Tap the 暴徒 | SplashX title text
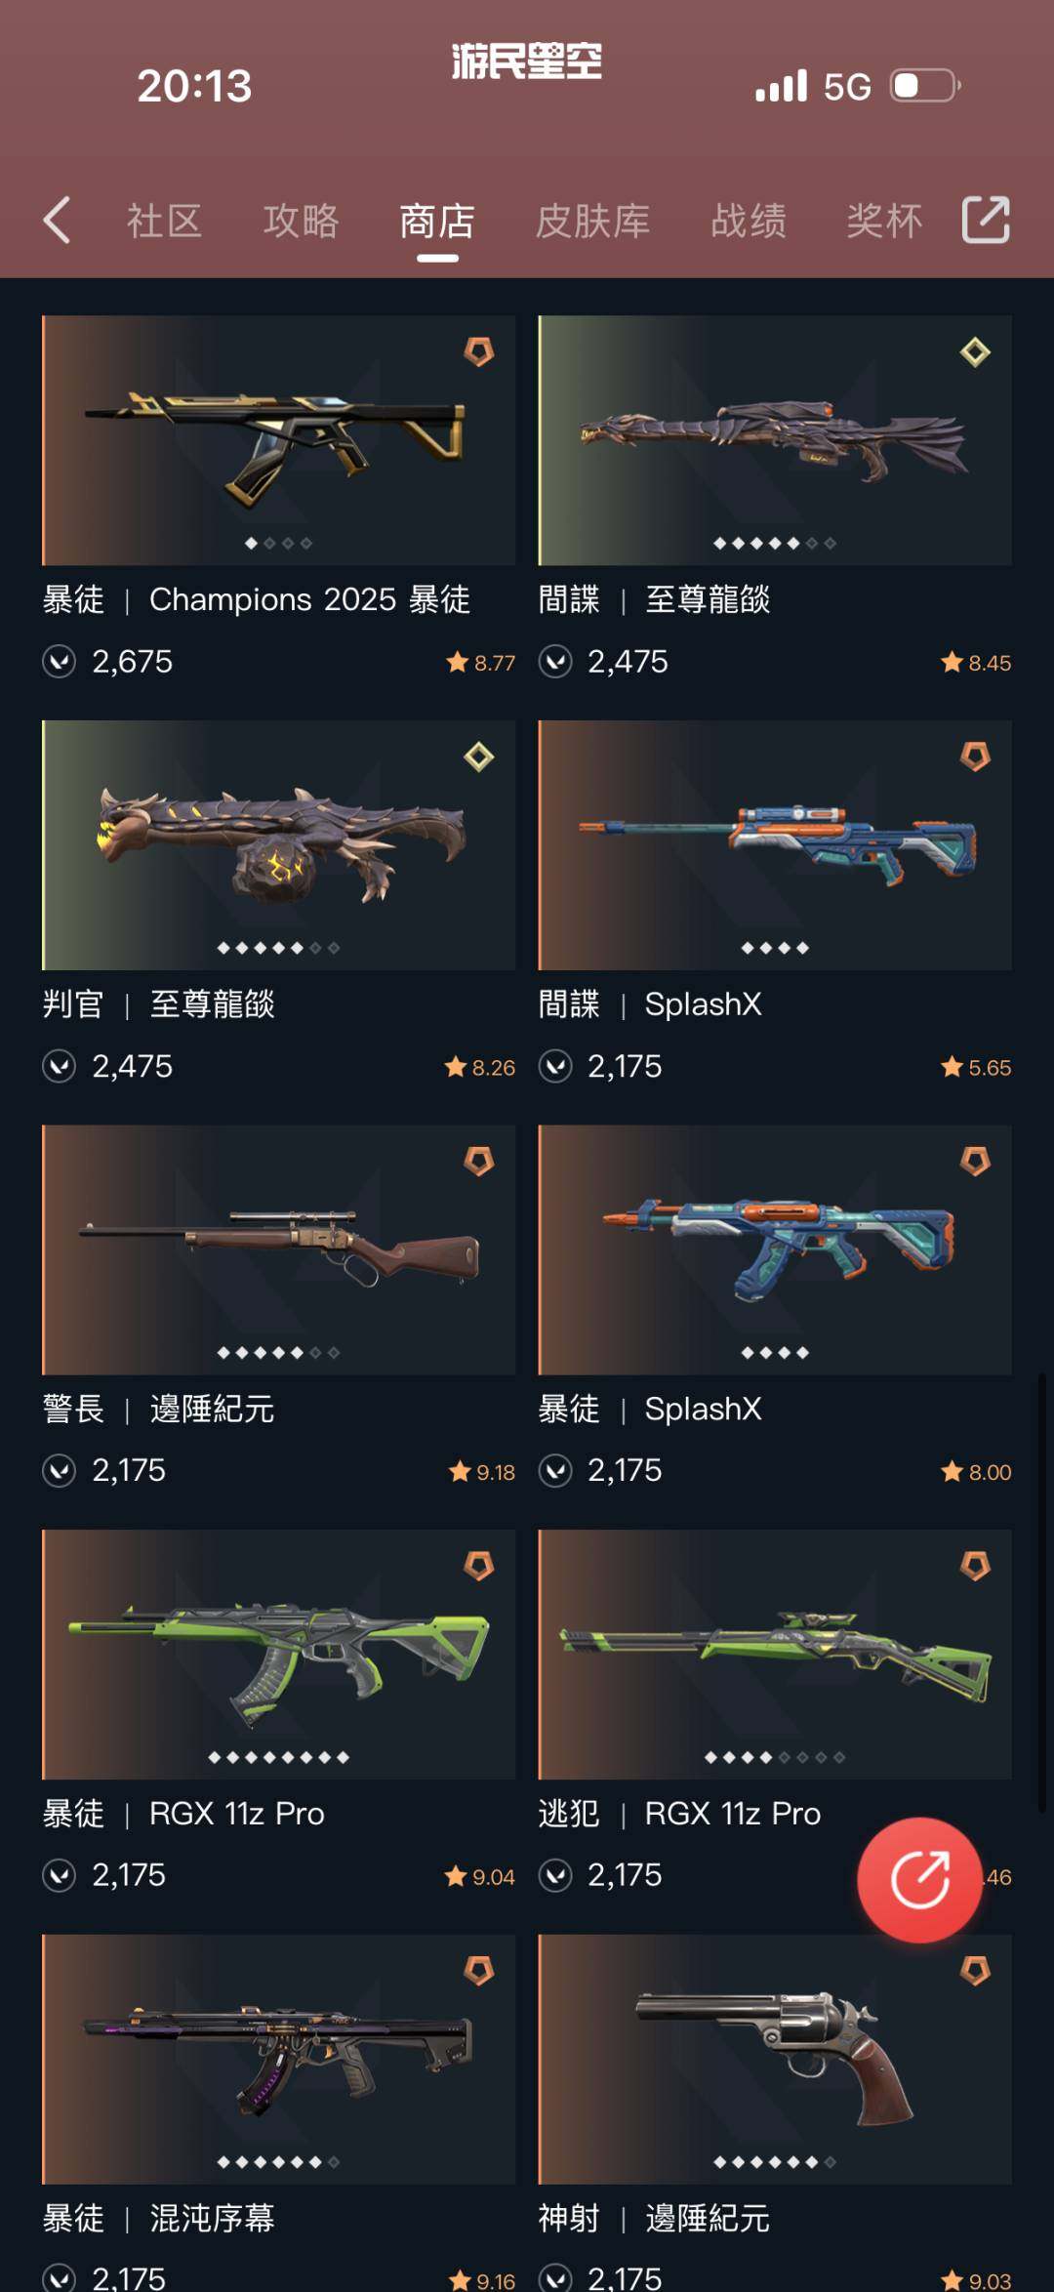The height and width of the screenshot is (2292, 1054). tap(650, 1409)
